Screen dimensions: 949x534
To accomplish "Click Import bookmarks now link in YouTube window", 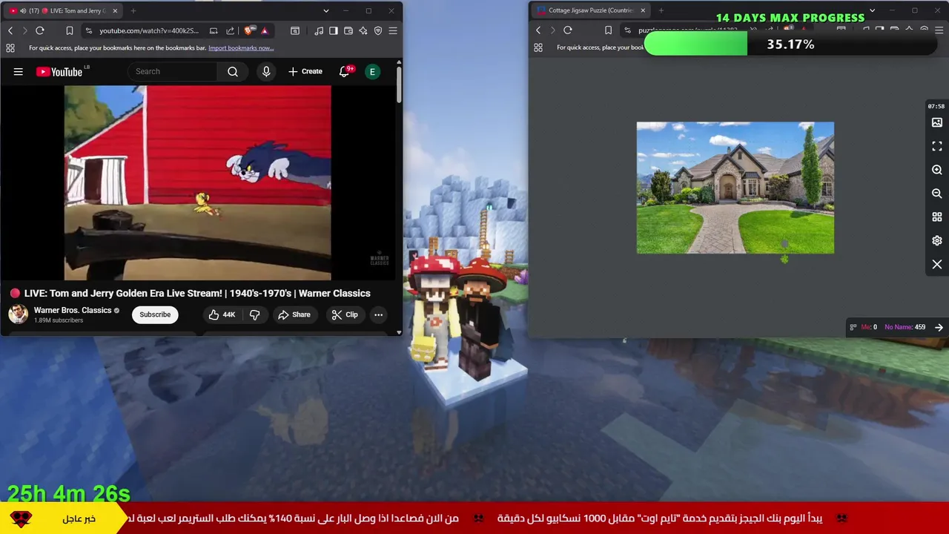I will pyautogui.click(x=241, y=48).
